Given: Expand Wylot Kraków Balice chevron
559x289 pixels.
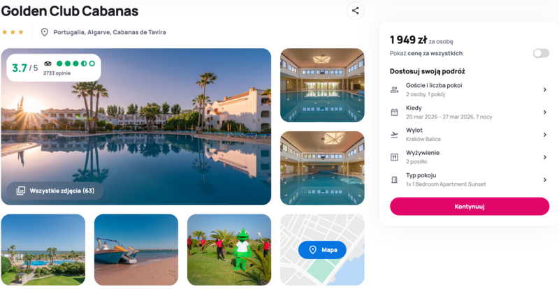Looking at the screenshot, I should (545, 135).
